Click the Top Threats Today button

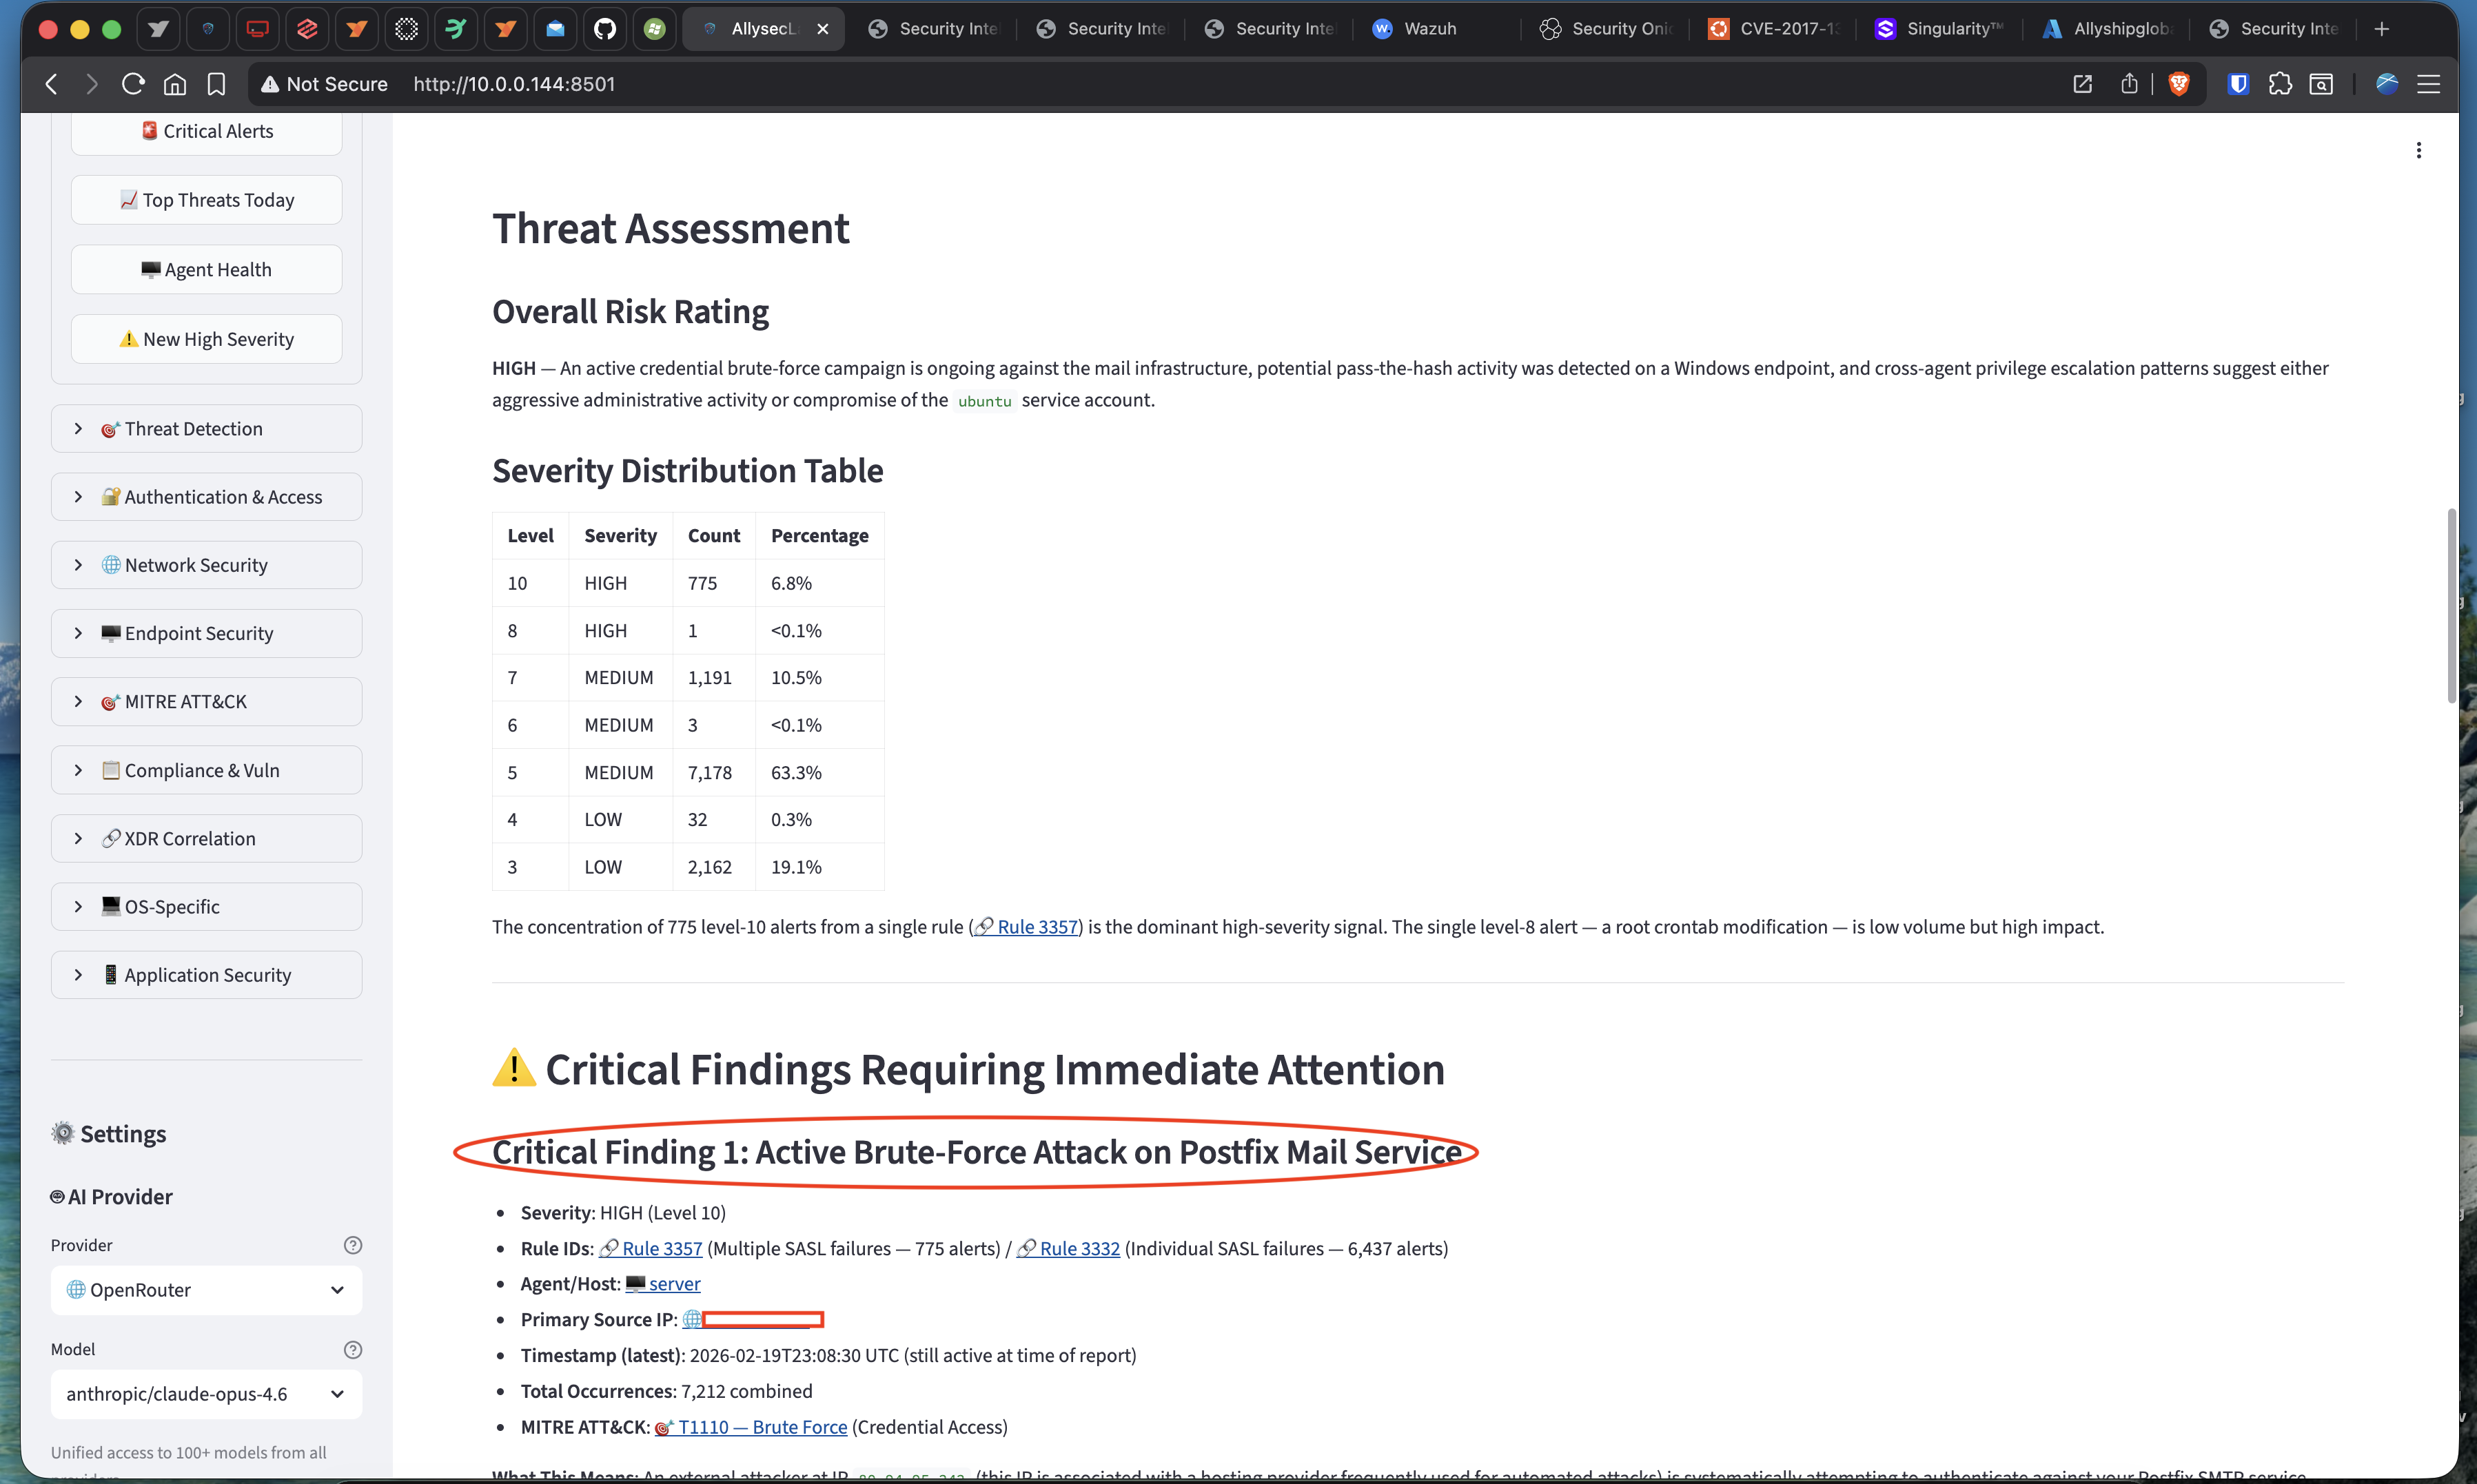[x=206, y=200]
